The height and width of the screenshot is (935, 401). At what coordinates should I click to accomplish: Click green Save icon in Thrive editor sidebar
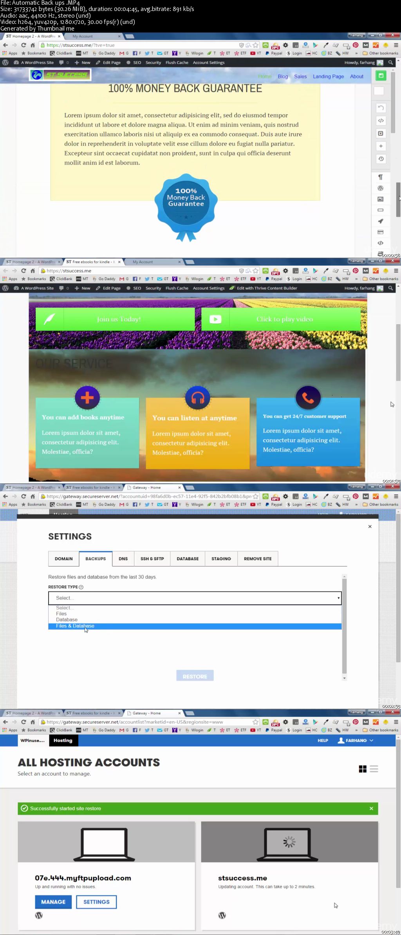coord(381,76)
